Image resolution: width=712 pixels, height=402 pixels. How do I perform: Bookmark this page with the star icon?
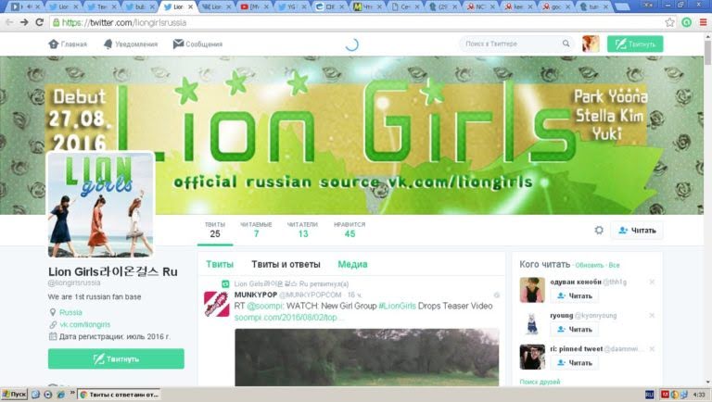point(669,22)
